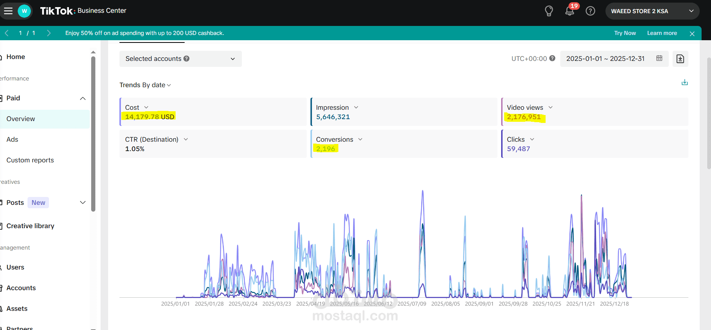711x330 pixels.
Task: Click the export report document icon
Action: [680, 59]
